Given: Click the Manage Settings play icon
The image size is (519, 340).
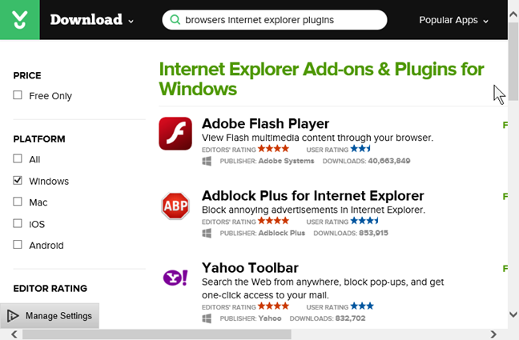Looking at the screenshot, I should (x=13, y=316).
